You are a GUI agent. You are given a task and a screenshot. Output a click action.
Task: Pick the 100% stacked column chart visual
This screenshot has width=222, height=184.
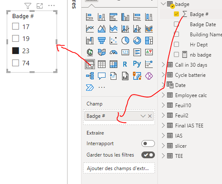coord(149,17)
